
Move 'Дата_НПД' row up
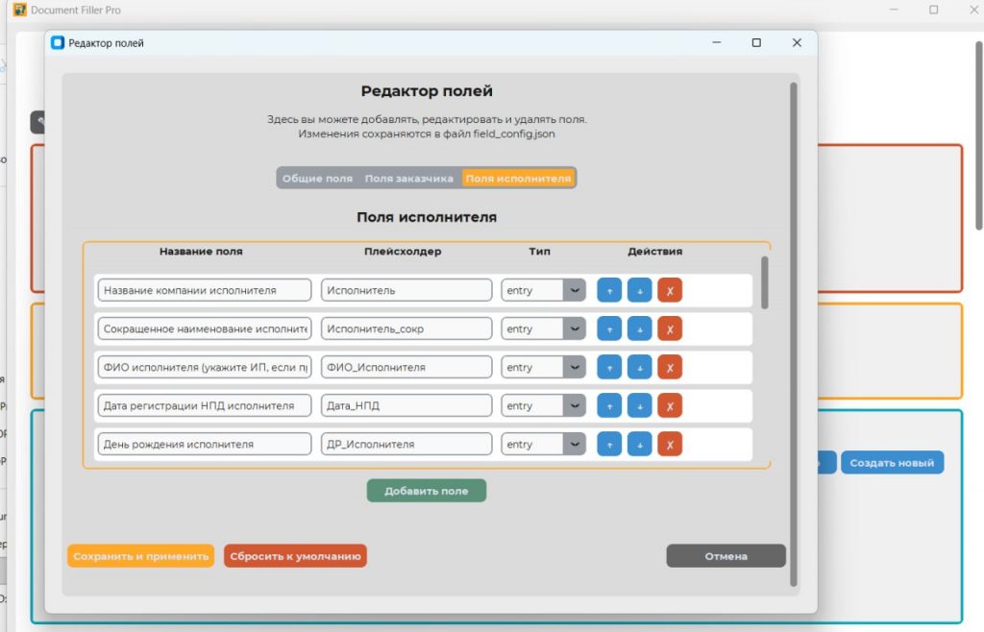(609, 405)
